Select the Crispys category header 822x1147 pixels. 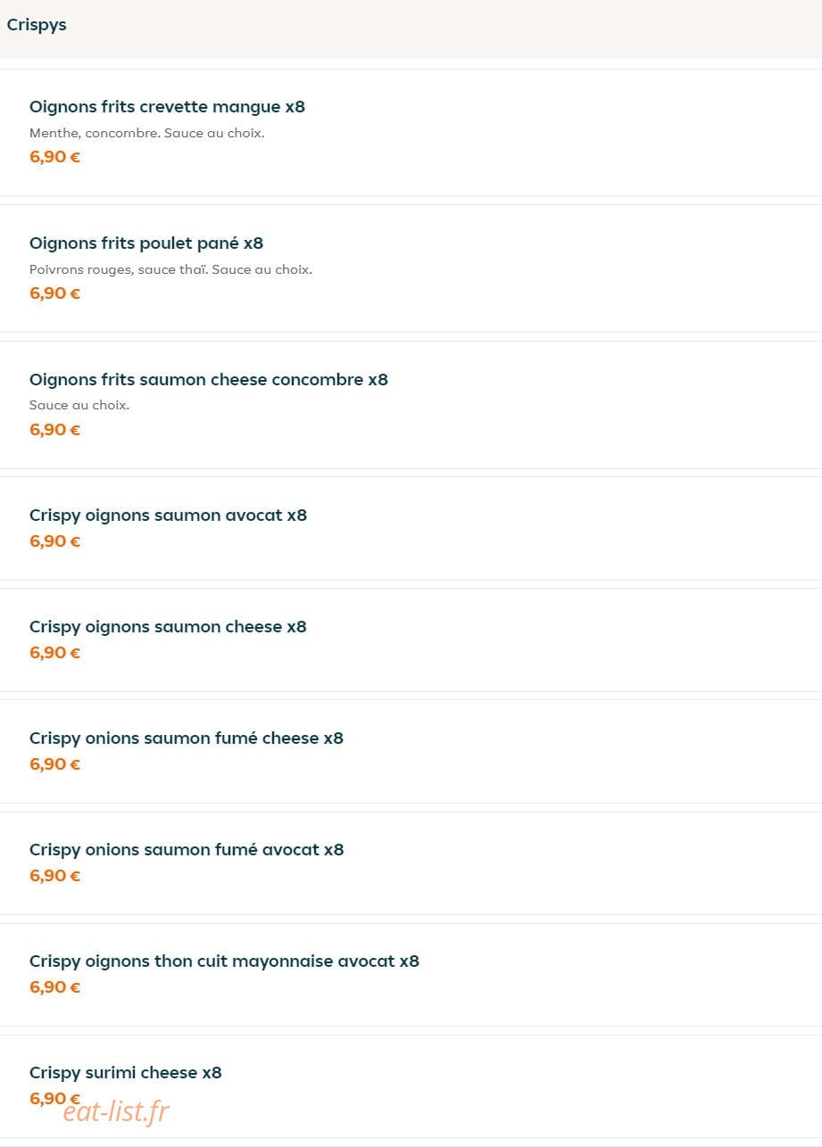click(x=37, y=25)
